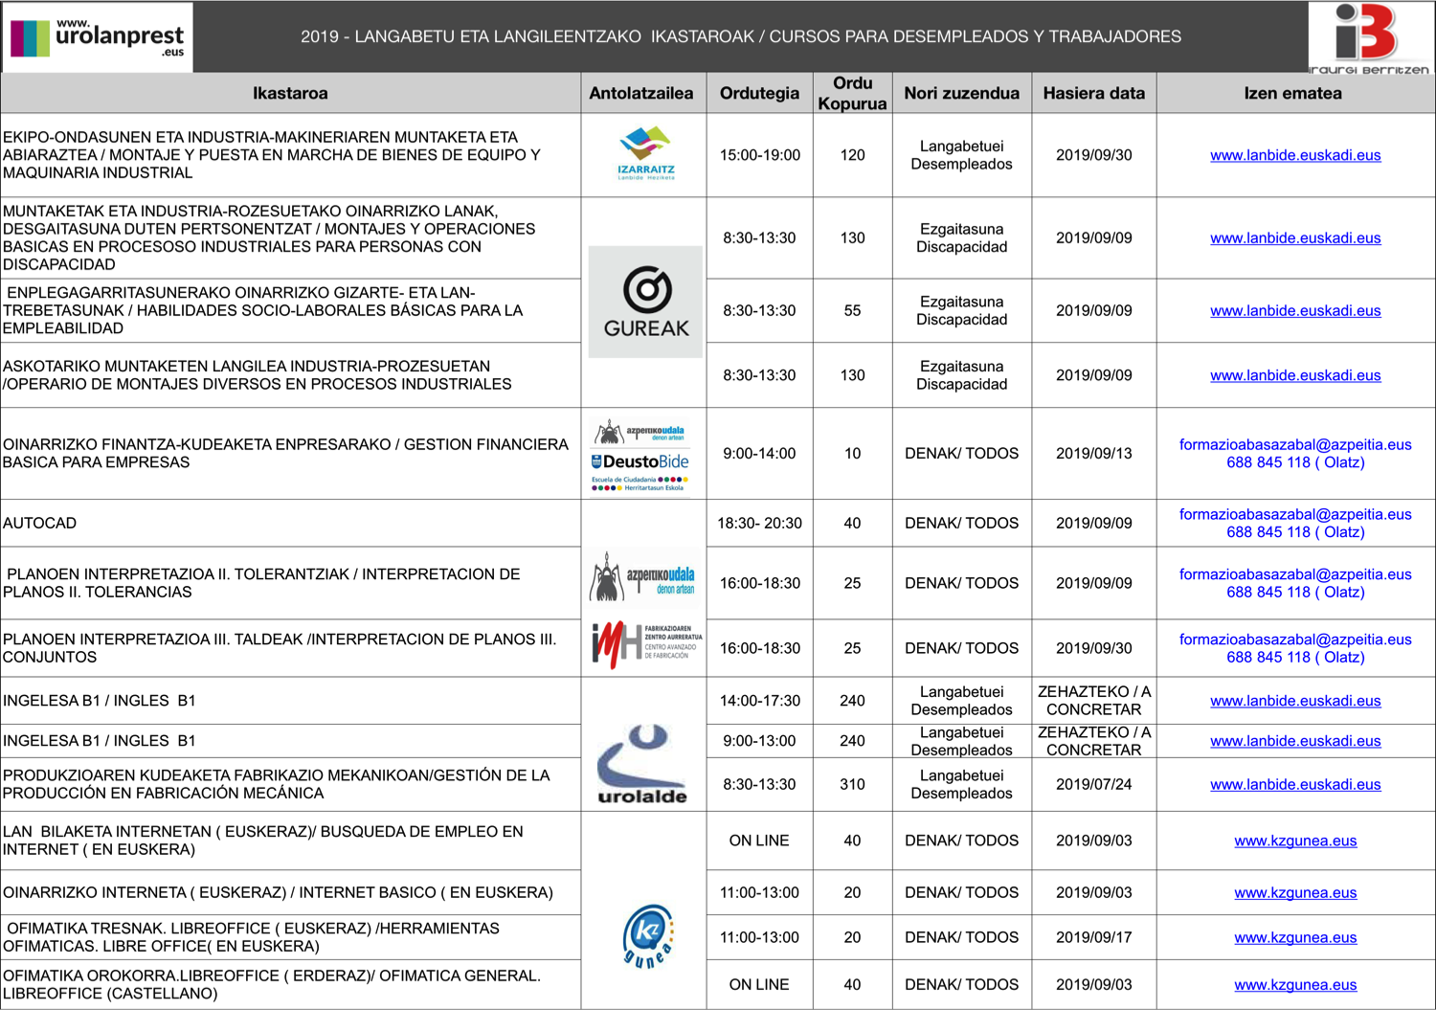Click the urolalde logo
Image resolution: width=1436 pixels, height=1010 pixels.
[x=642, y=764]
